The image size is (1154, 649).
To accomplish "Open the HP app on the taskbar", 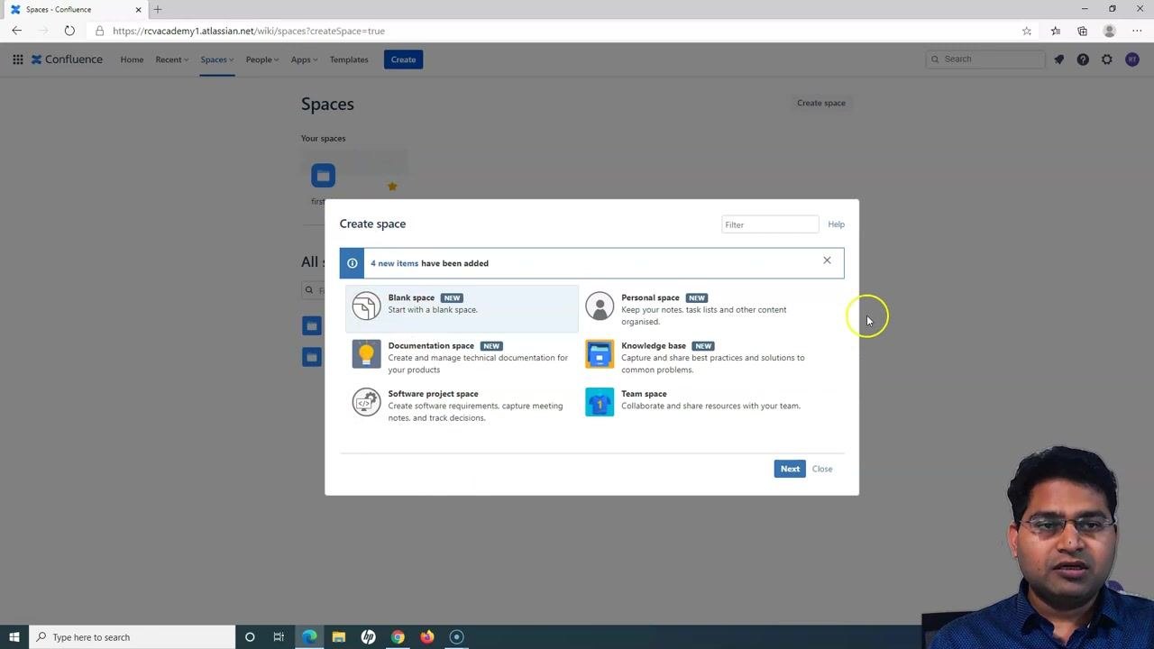I will point(368,637).
